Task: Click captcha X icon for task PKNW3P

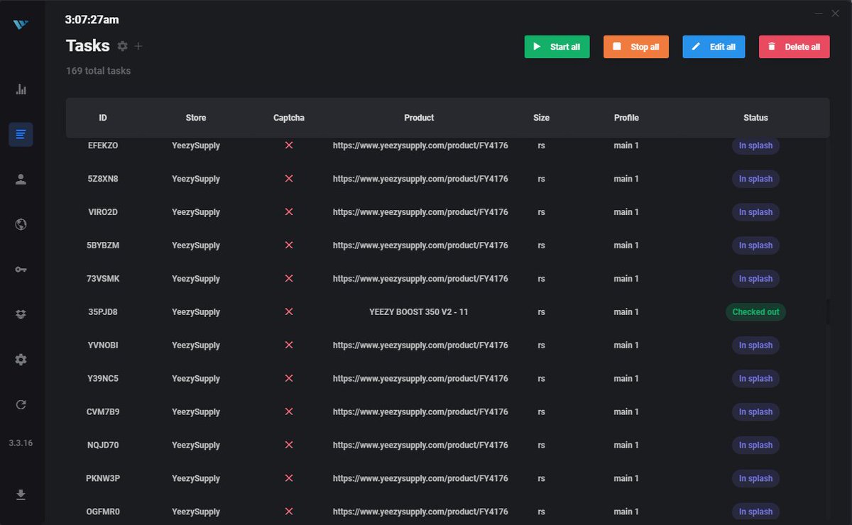Action: [x=289, y=478]
